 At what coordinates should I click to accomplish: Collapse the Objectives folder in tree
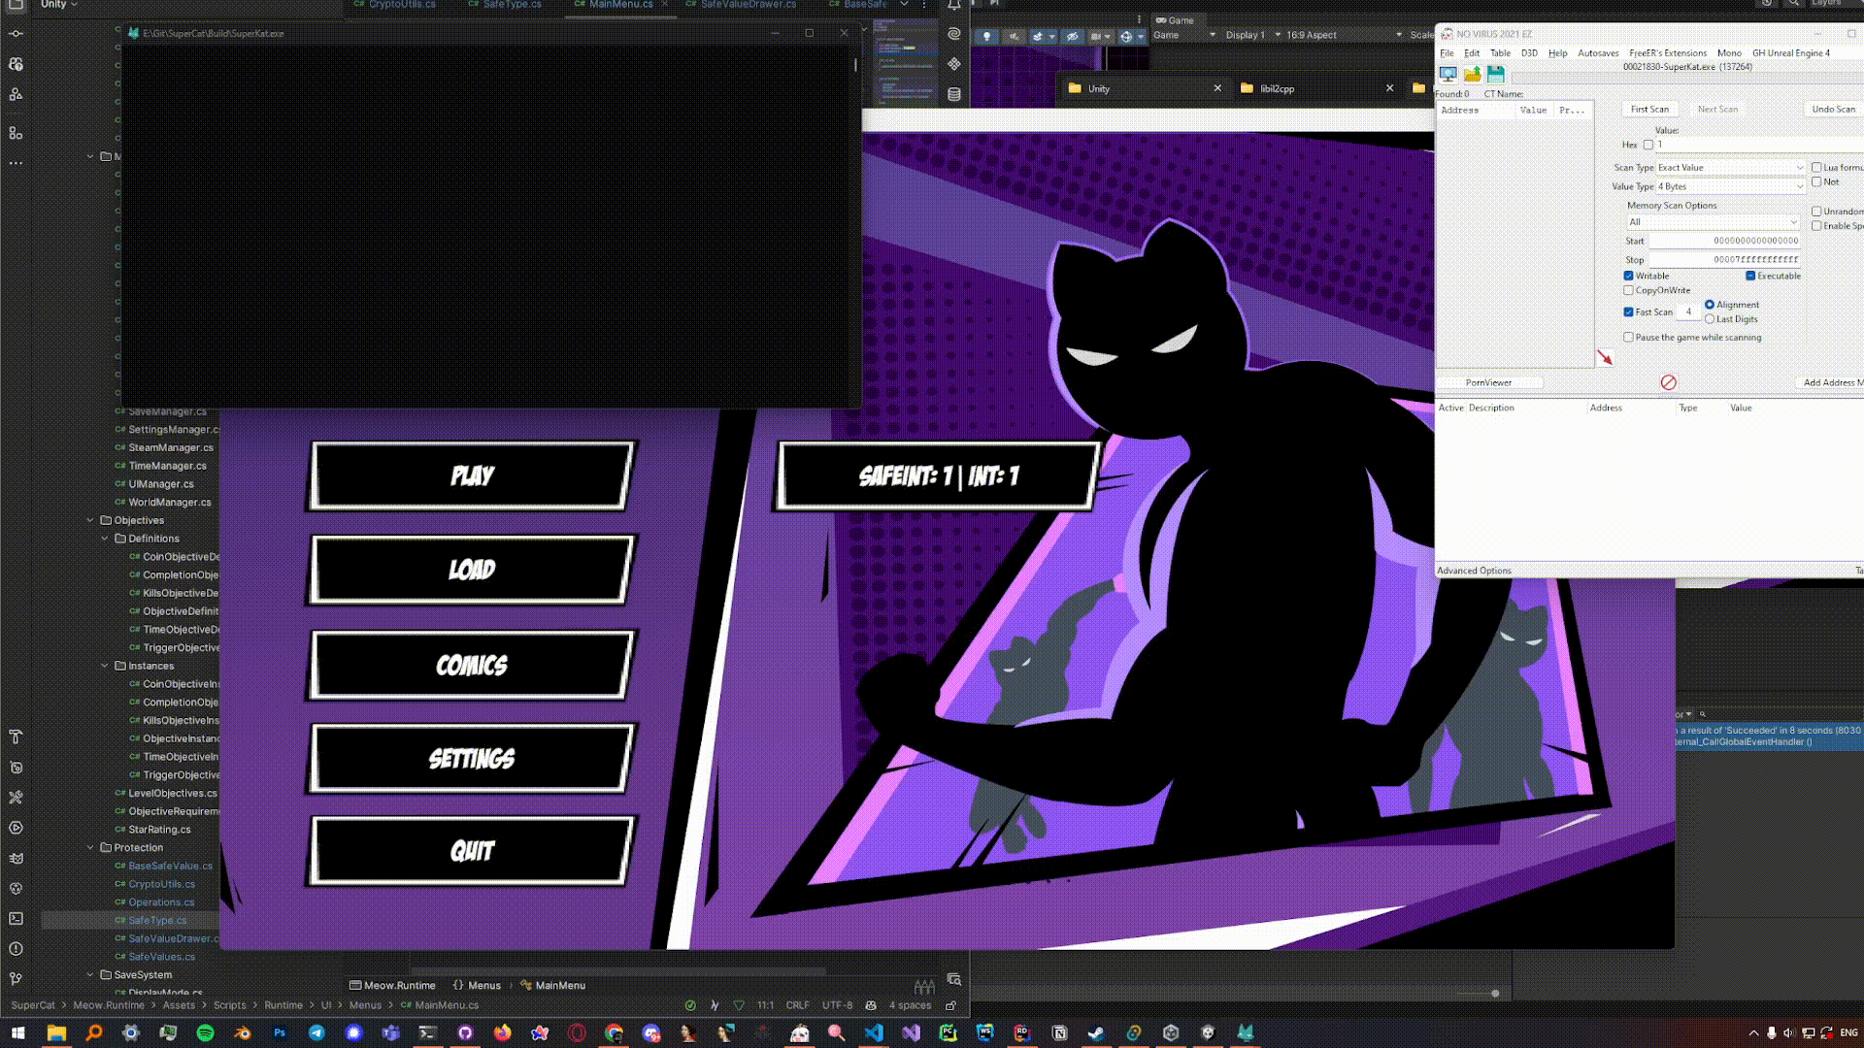91,520
